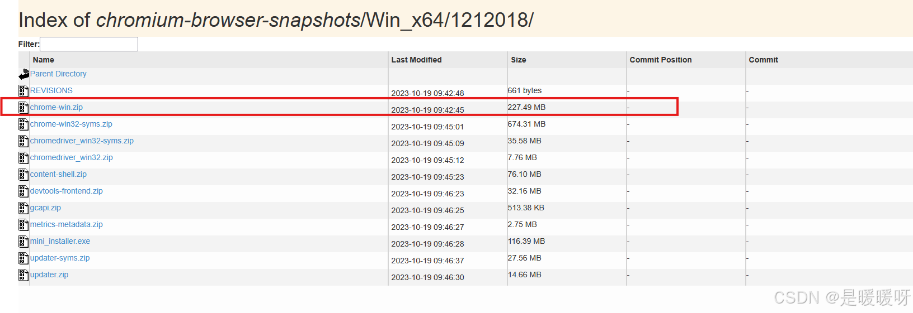
Task: Download chrome-win.zip
Action: coord(57,107)
